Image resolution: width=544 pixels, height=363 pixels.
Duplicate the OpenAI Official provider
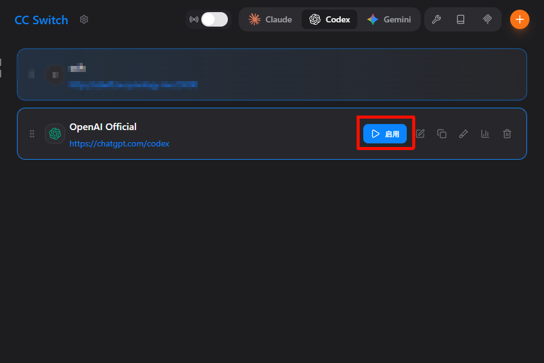pyautogui.click(x=442, y=134)
